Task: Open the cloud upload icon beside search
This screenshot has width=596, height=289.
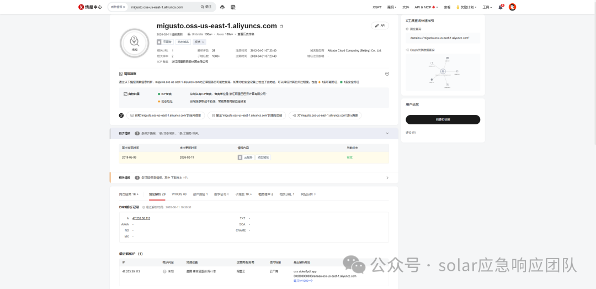Action: point(222,7)
